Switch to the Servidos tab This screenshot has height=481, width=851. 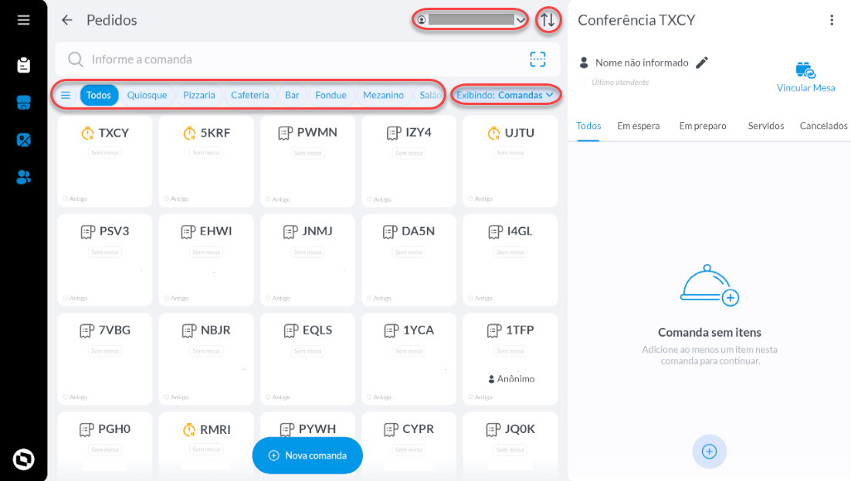pyautogui.click(x=766, y=125)
